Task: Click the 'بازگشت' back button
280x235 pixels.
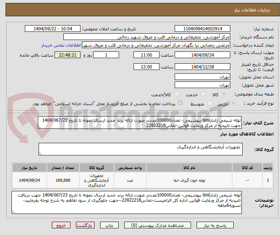Action: 85,225
